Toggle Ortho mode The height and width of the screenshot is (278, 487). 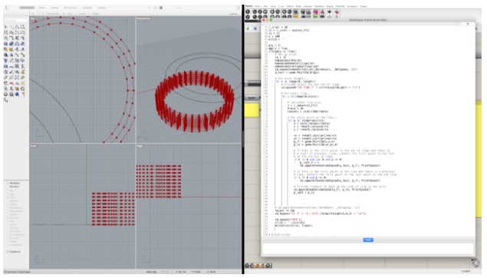click(41, 8)
